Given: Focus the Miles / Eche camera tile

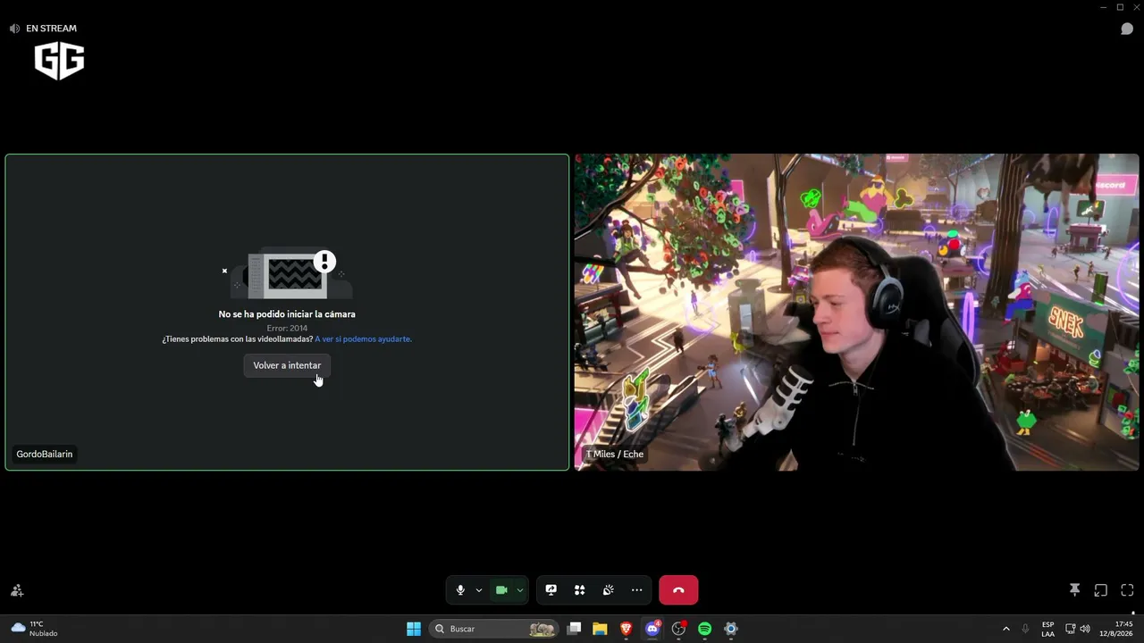Looking at the screenshot, I should coord(856,312).
